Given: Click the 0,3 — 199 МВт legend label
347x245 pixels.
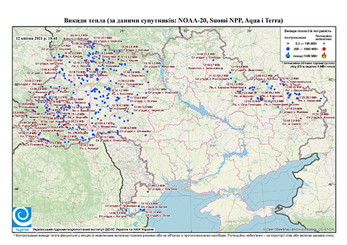Looking at the screenshot, I should [x=306, y=43].
